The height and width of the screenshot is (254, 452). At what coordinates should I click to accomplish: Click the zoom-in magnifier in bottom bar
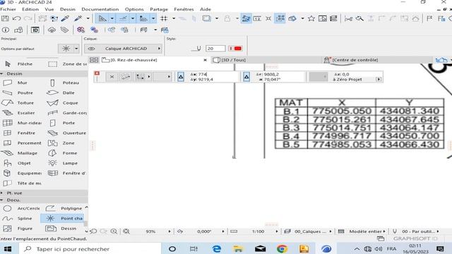114,231
